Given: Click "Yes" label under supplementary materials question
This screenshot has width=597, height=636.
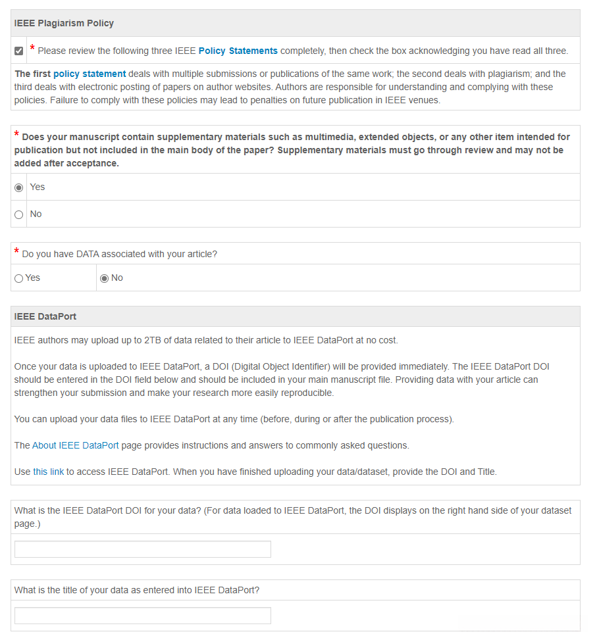Looking at the screenshot, I should [38, 187].
